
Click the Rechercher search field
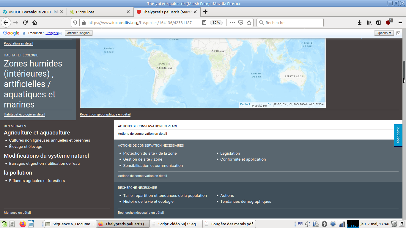click(293, 23)
